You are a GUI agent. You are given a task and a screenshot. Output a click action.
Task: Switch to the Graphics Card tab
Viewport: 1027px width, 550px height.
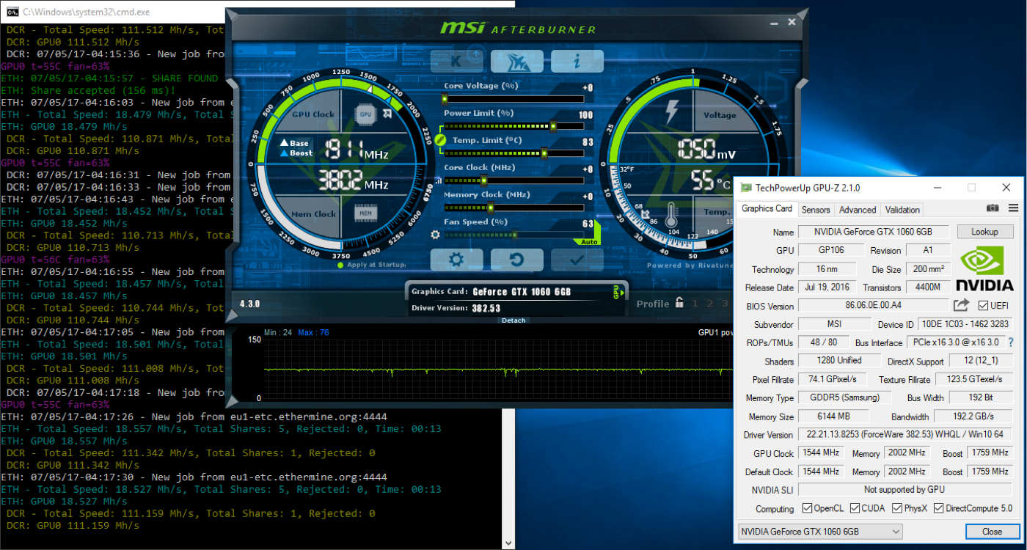pyautogui.click(x=767, y=208)
